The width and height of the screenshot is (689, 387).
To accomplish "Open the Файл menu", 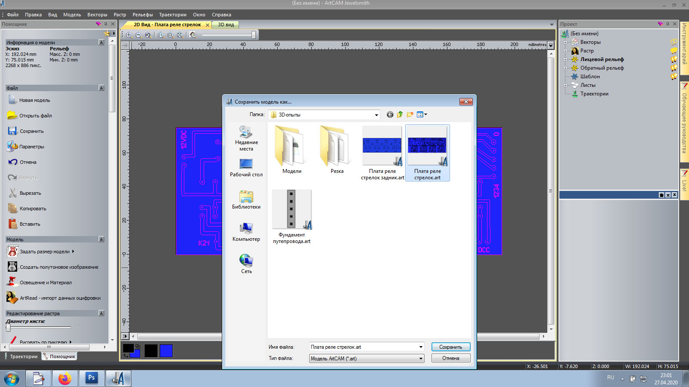I will click(x=12, y=15).
